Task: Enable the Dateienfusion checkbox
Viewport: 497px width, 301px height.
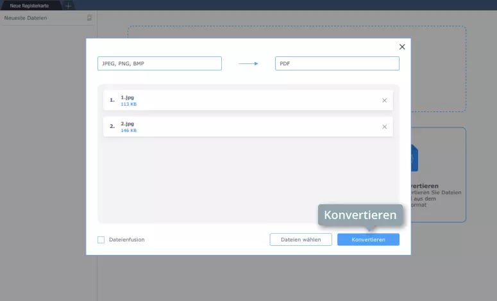Action: point(101,240)
